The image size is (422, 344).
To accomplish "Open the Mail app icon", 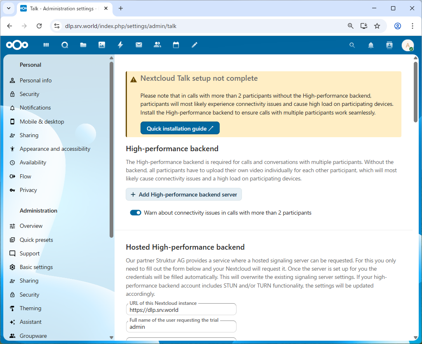I will click(139, 45).
